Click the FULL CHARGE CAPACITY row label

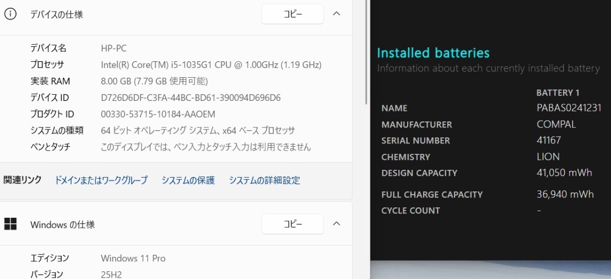tap(432, 194)
